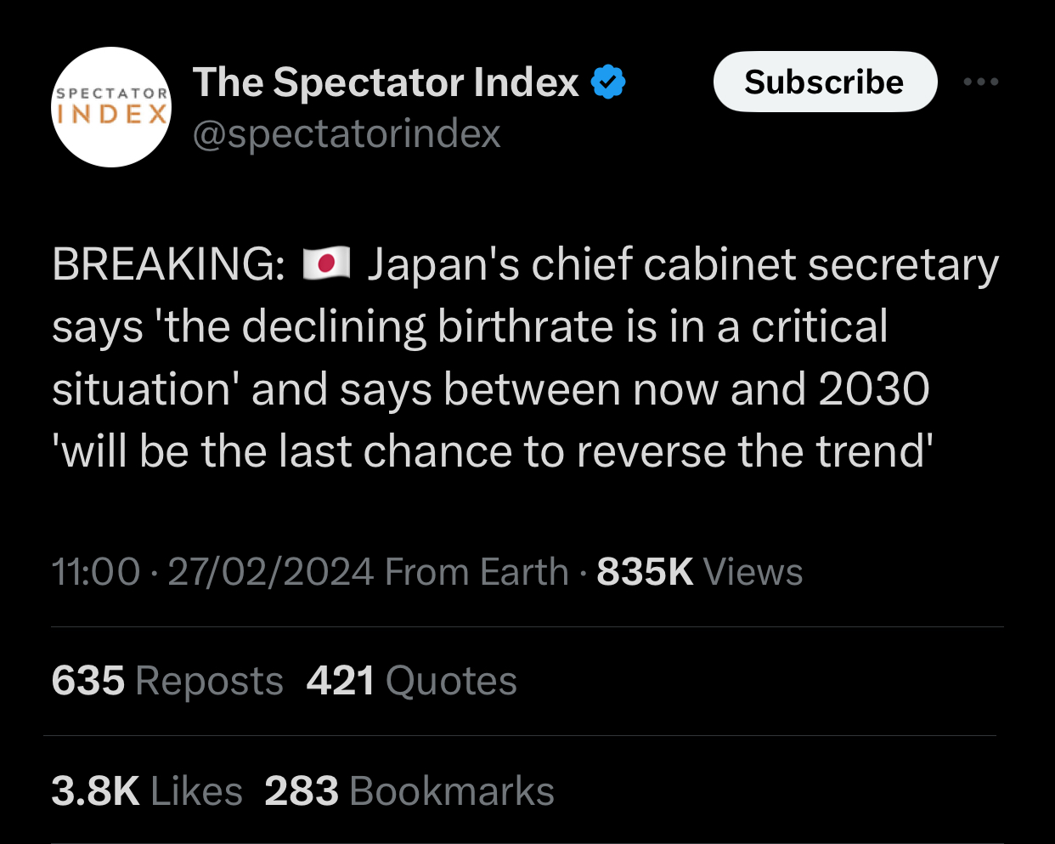The width and height of the screenshot is (1055, 844).
Task: Click the blue verified badge
Action: [608, 82]
